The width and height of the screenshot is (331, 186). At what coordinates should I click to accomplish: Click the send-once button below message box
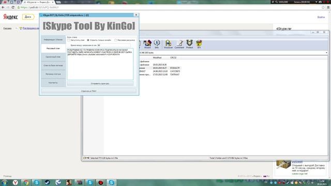coord(100,84)
